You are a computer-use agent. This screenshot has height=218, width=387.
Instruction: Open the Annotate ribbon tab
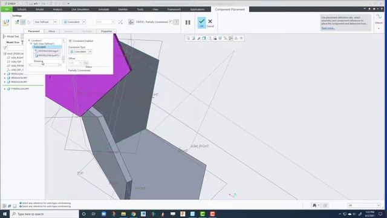103,10
